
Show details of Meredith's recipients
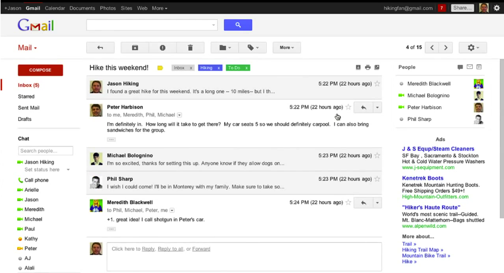pyautogui.click(x=172, y=210)
